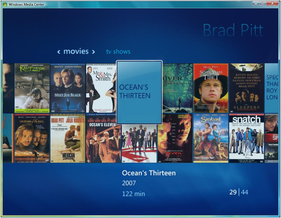This screenshot has width=281, height=218.
Task: Open the Sinbad animated movie cover
Action: [211, 138]
